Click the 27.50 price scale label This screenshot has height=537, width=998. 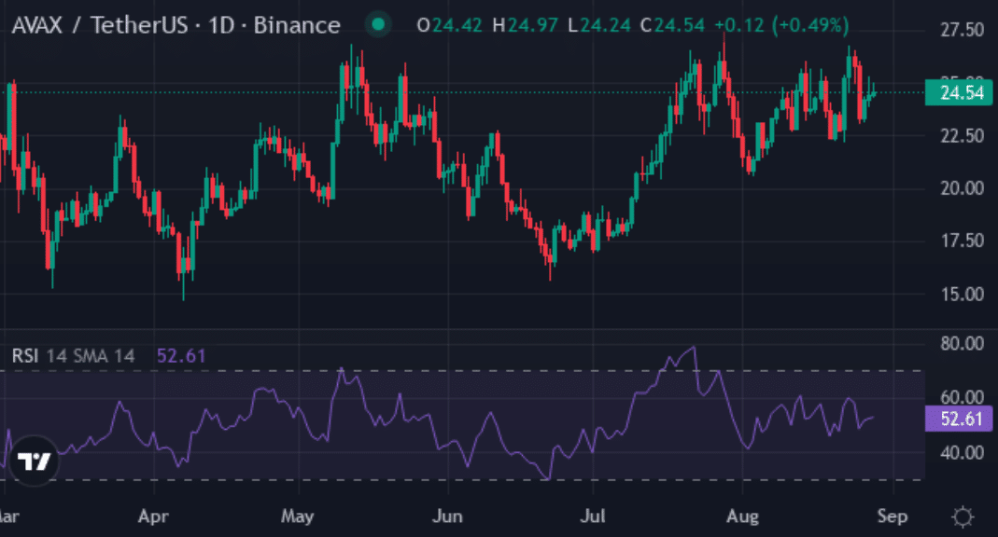[962, 30]
